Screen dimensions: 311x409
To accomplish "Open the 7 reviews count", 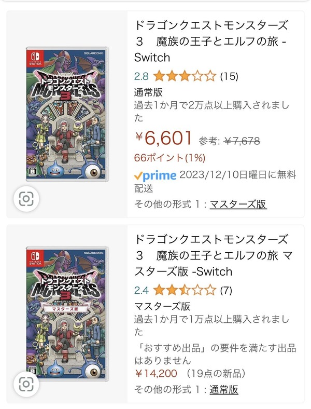I will coord(226,290).
